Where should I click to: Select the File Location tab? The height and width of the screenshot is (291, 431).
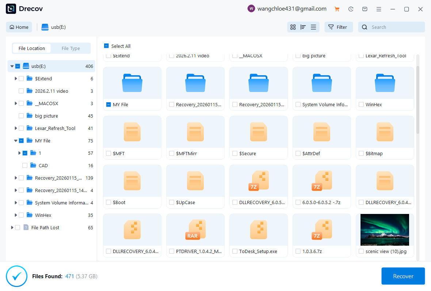32,48
